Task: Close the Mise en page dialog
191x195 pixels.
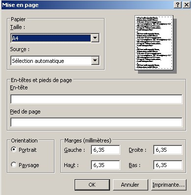Action: coord(186,5)
